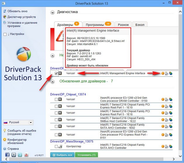Click the globe icon in the SMBus Host Controller row
This screenshot has width=184, height=163.
coord(170,120)
